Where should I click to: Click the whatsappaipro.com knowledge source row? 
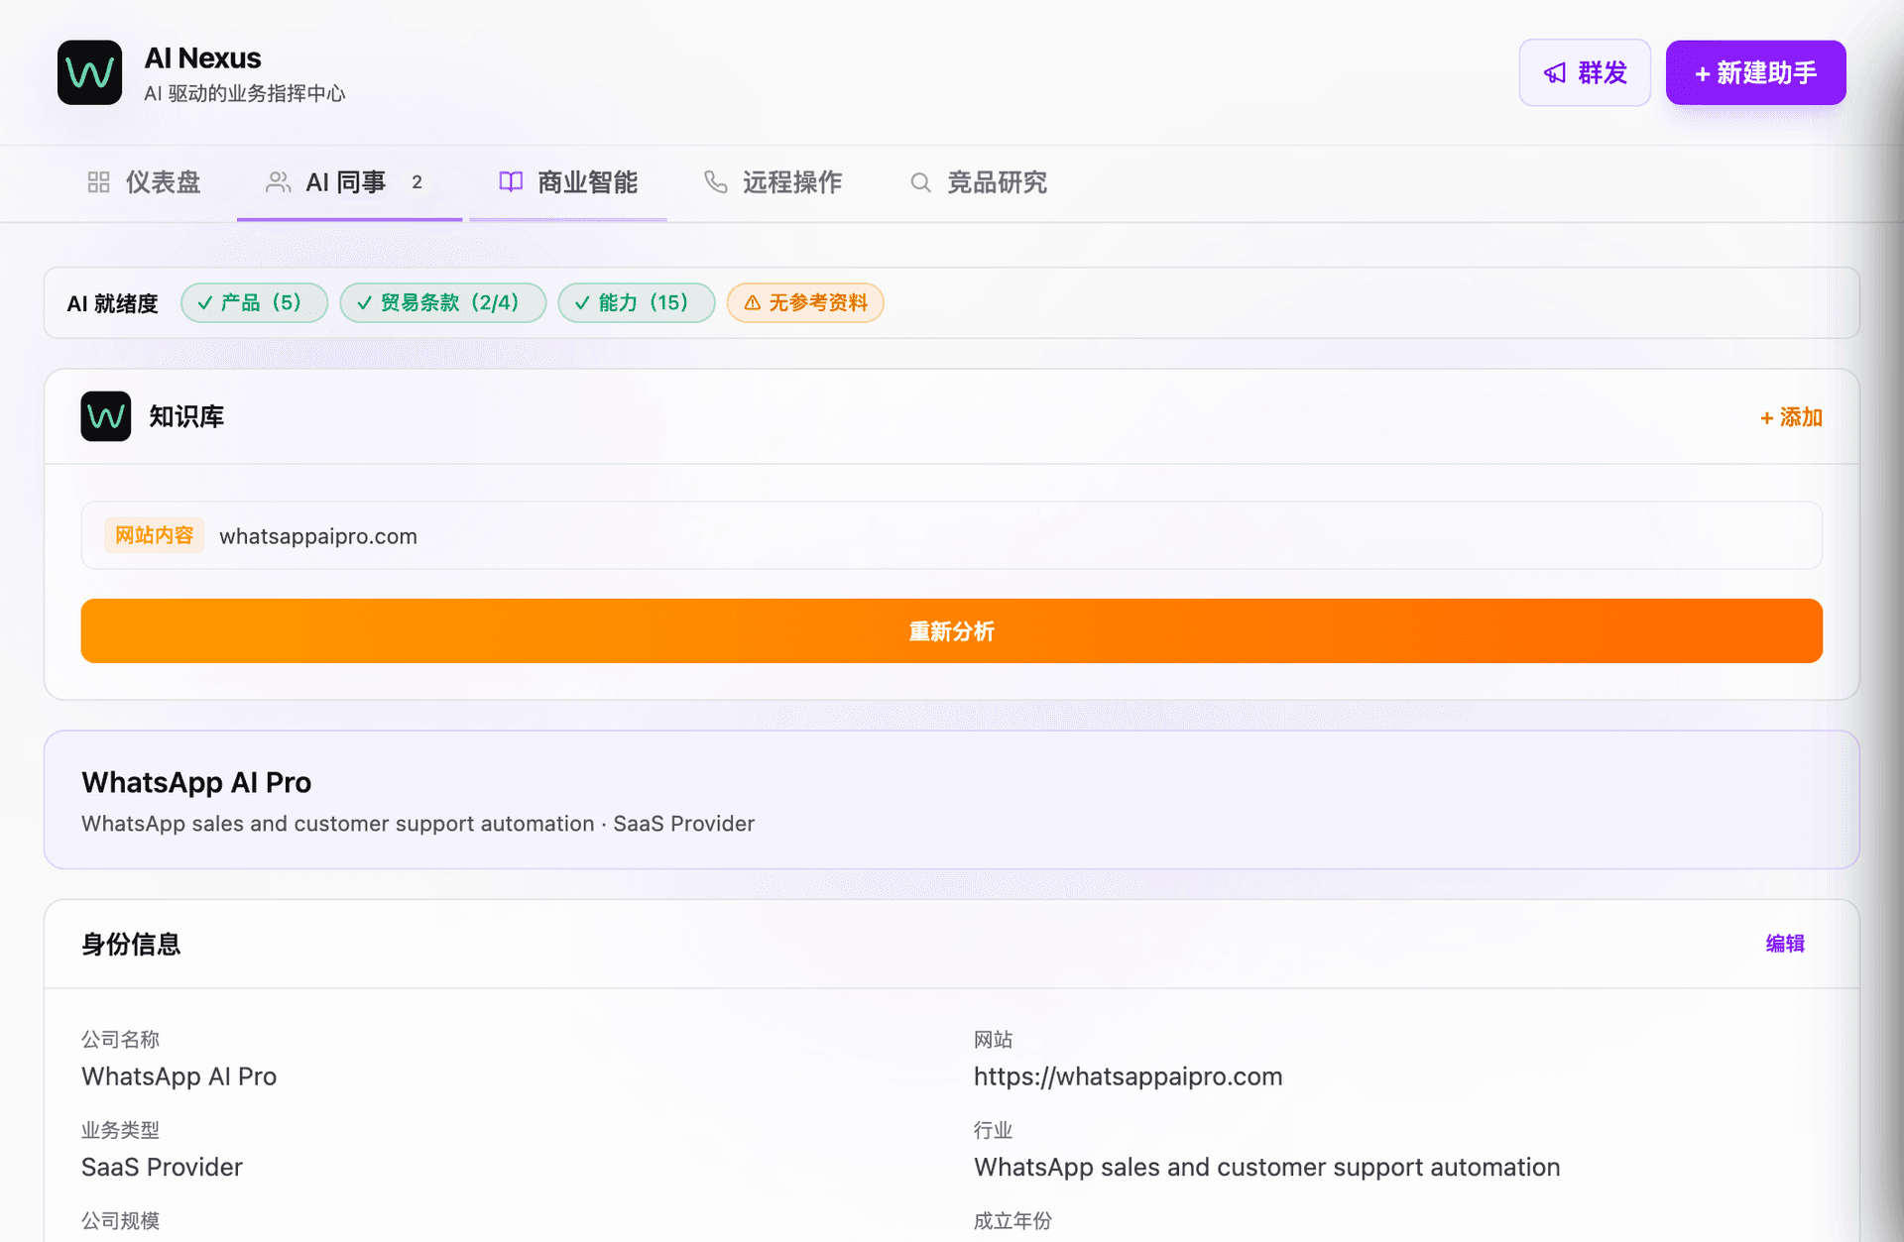tap(952, 535)
